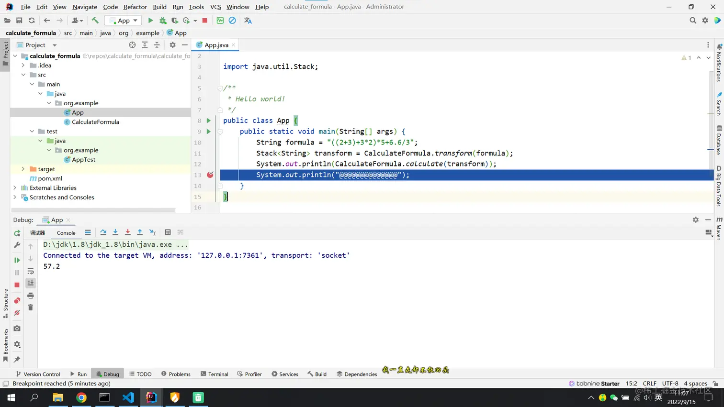This screenshot has height=407, width=724.
Task: Click the Build project hammer icon
Action: point(95,21)
